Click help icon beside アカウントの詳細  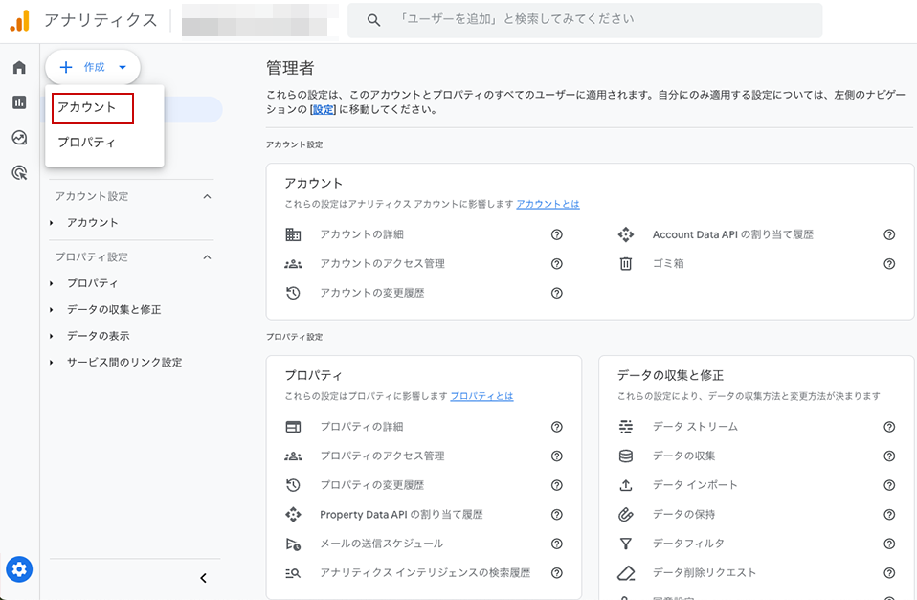point(556,234)
